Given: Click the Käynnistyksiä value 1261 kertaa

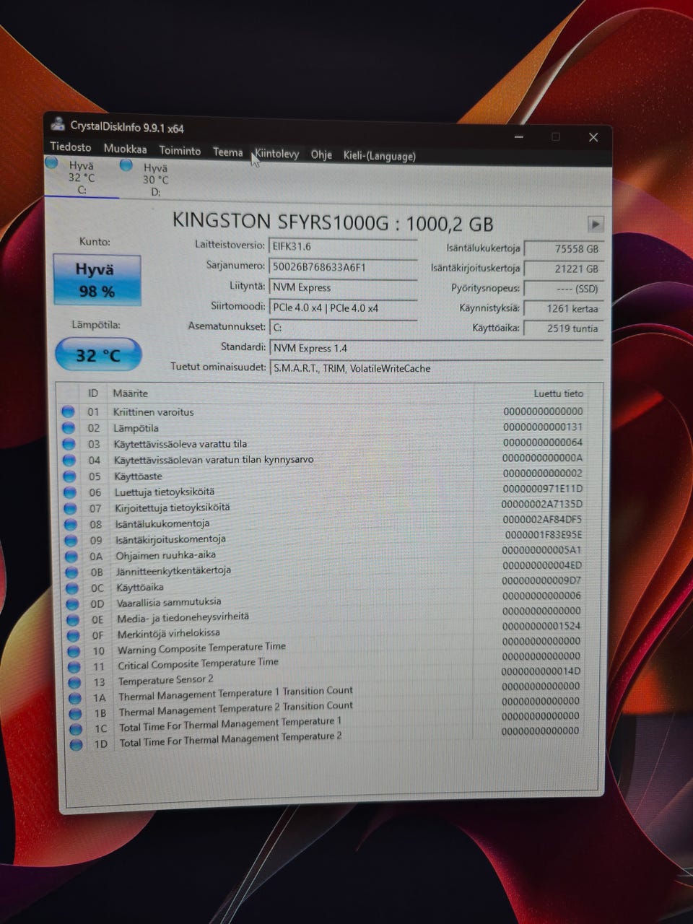Looking at the screenshot, I should click(x=563, y=308).
